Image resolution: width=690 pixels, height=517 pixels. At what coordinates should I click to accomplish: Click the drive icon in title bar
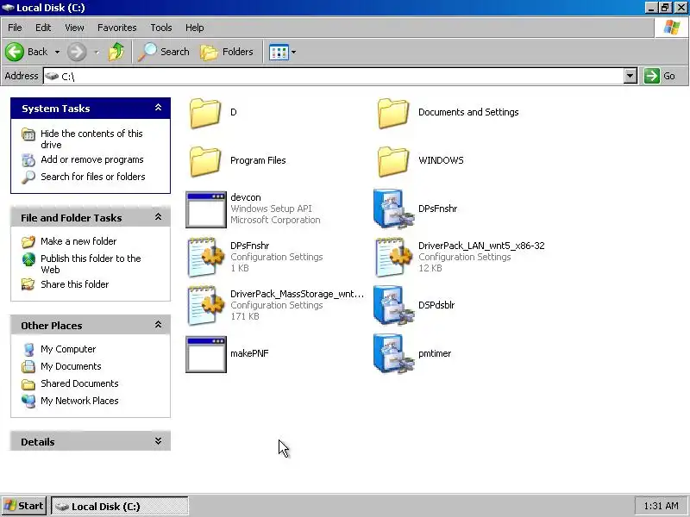(x=8, y=8)
